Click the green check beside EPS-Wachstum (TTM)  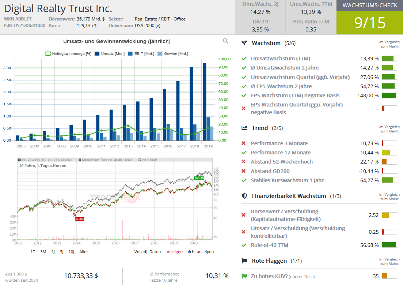tap(244, 95)
